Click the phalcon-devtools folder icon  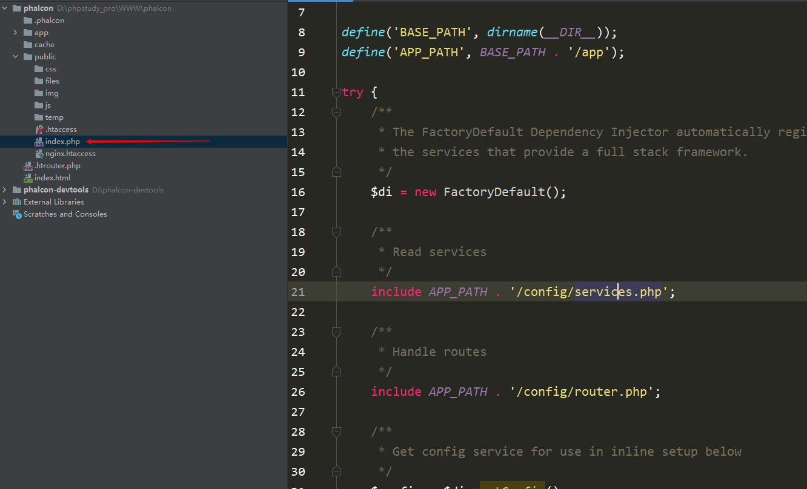tap(17, 190)
